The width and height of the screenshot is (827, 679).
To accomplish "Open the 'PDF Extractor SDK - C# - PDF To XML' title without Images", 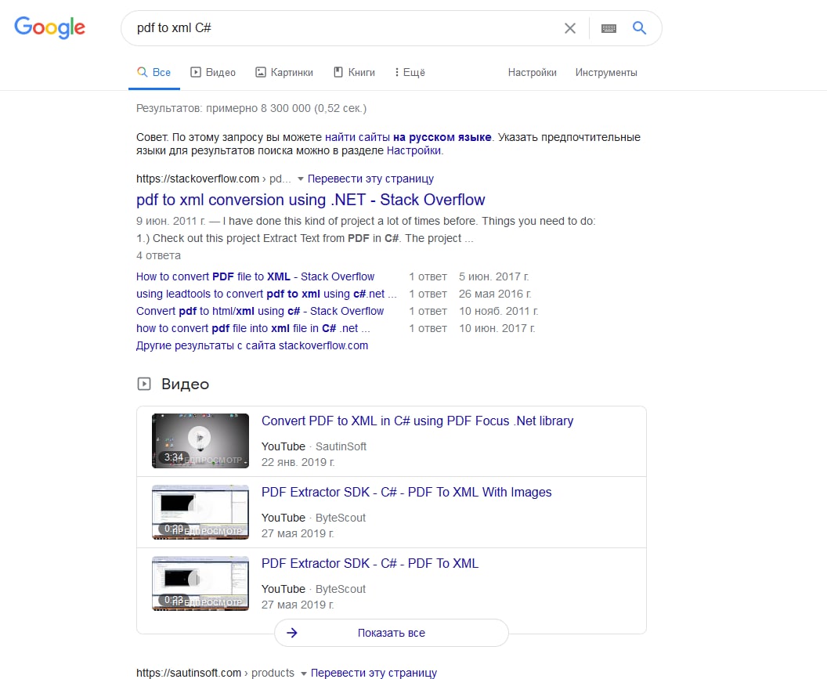I will point(370,563).
